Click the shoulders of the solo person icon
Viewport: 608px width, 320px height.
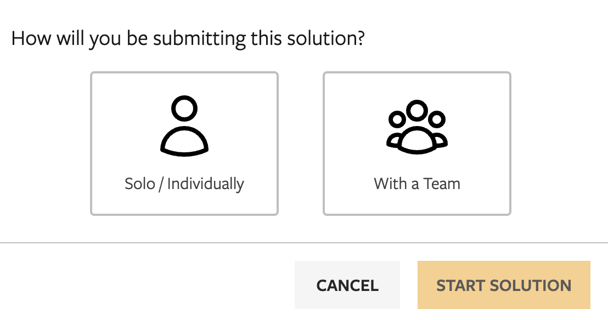tap(184, 141)
